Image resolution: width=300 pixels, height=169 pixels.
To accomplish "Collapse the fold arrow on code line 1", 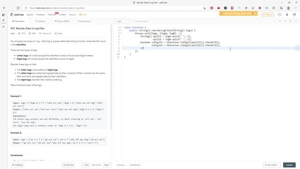I will coord(121,27).
